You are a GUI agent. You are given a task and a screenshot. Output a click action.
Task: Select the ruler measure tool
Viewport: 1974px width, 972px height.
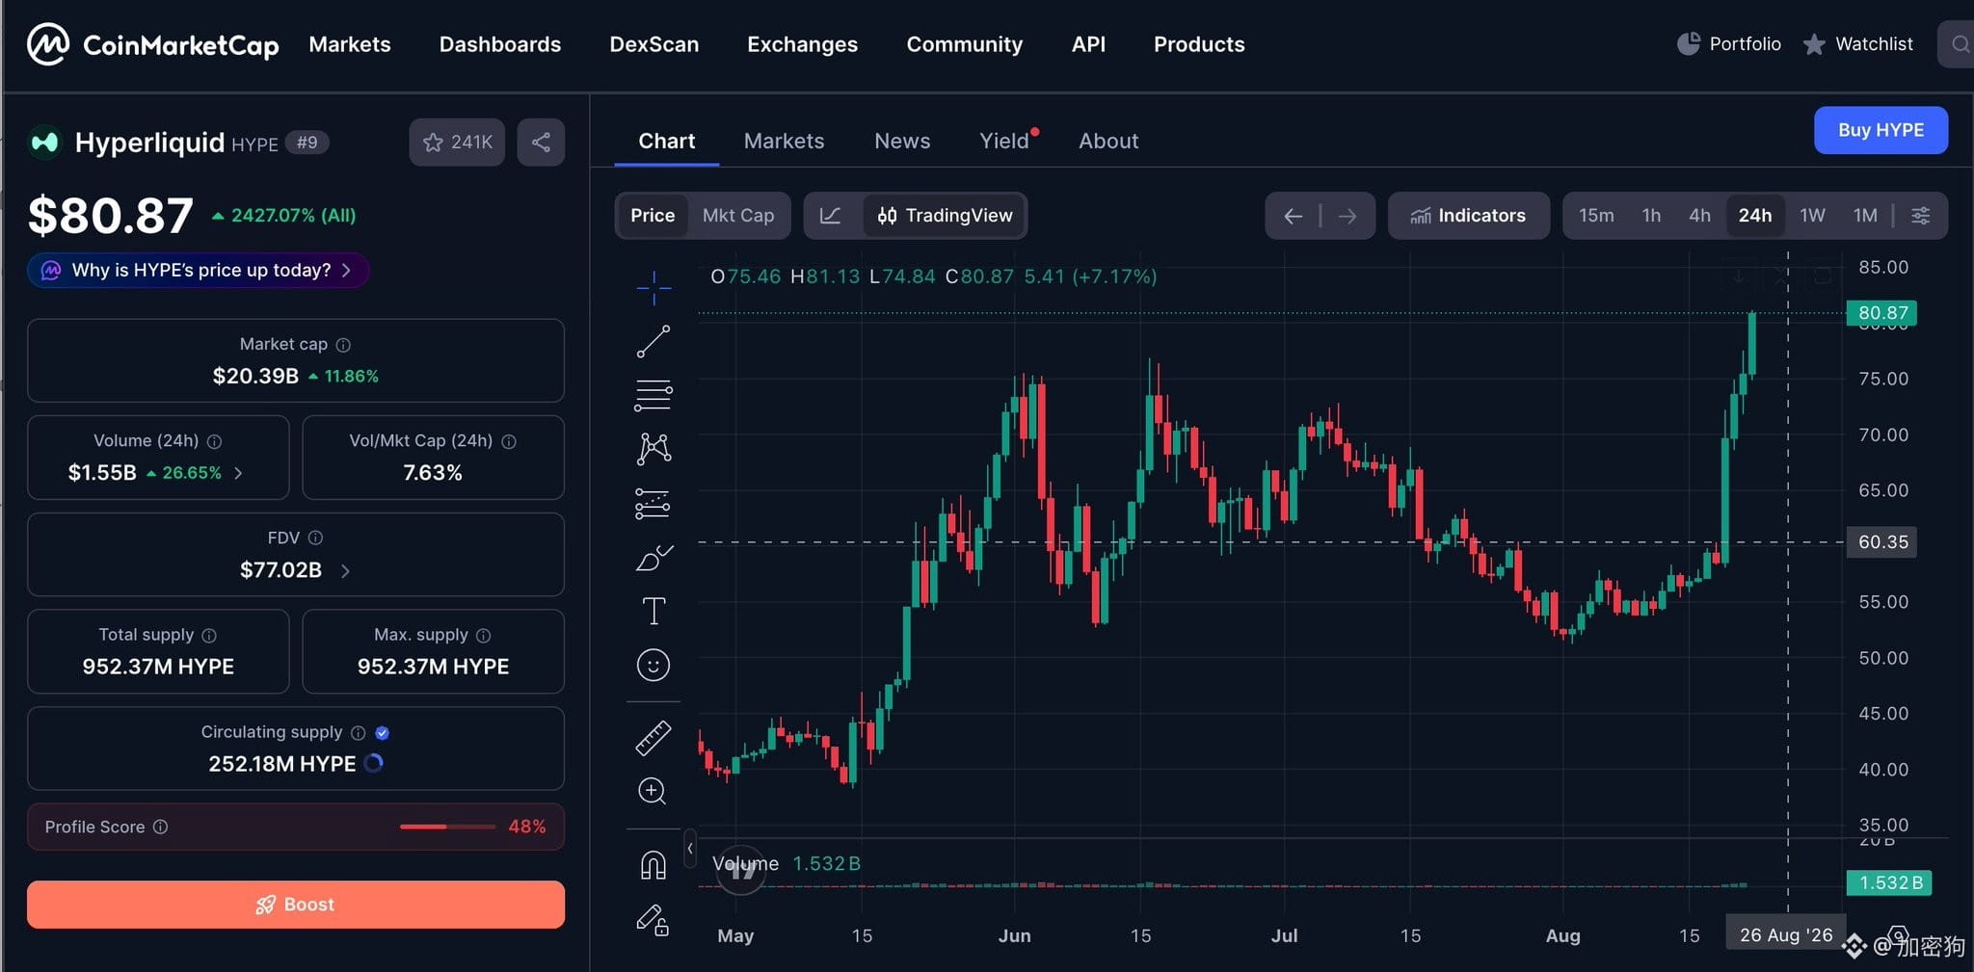654,738
